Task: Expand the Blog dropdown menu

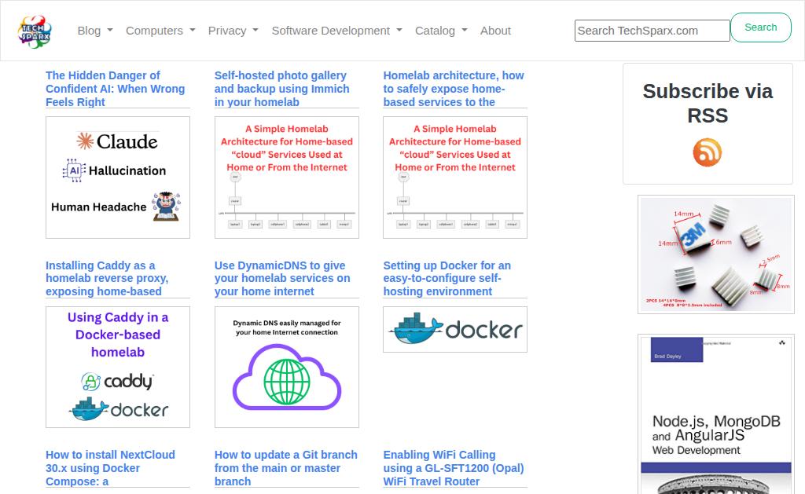Action: (95, 31)
